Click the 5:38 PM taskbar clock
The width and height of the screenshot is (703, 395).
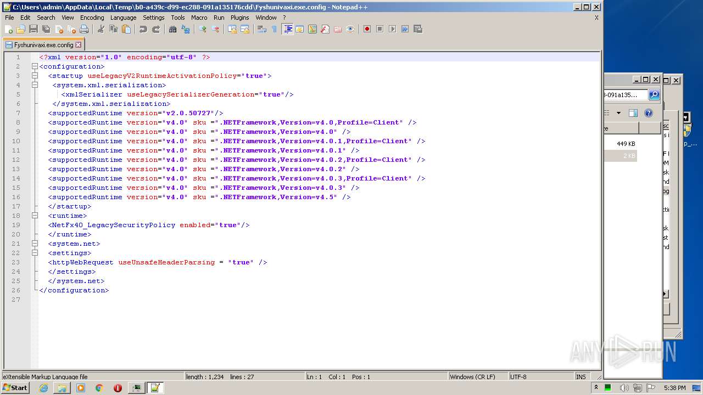pyautogui.click(x=674, y=388)
